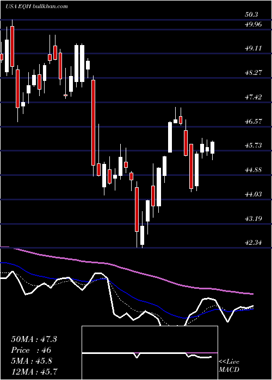The image size is (272, 380).
Task: Select the '5MA : 45.8' value
Action: pyautogui.click(x=32, y=360)
